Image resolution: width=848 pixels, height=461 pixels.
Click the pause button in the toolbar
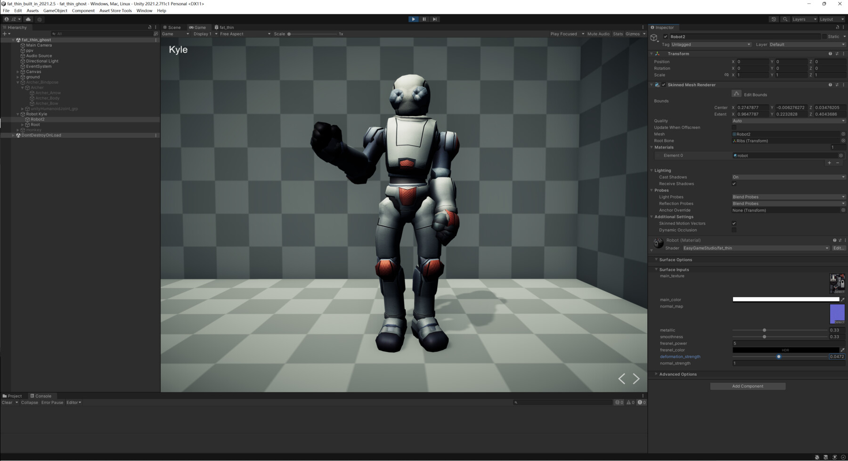tap(424, 19)
